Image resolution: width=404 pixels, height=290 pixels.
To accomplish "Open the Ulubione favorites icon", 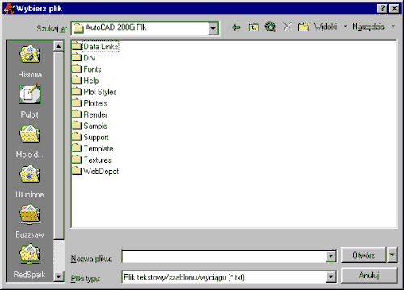I will [x=30, y=174].
